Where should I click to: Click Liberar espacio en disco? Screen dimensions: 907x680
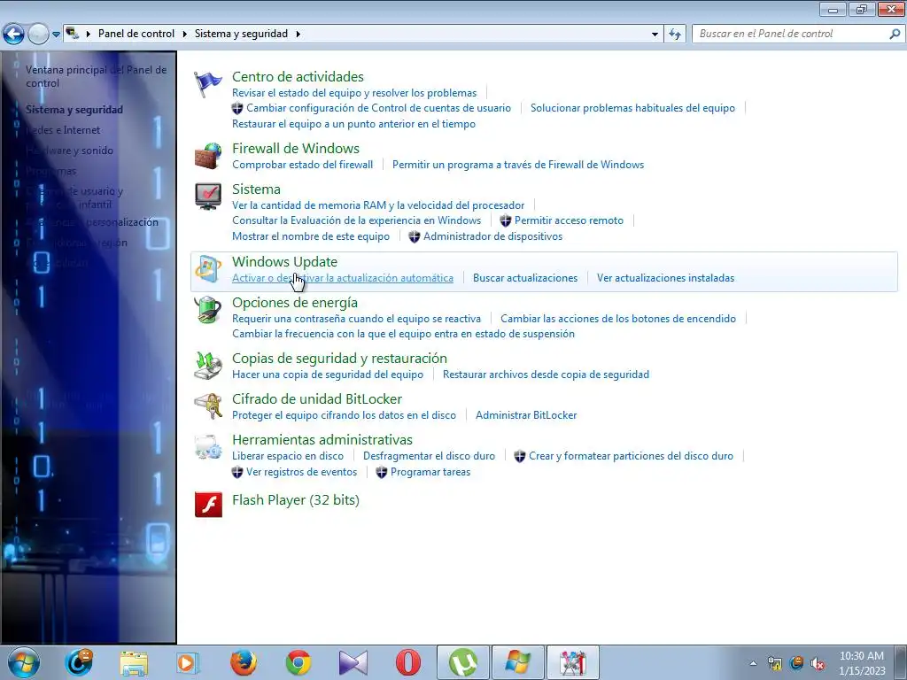[288, 456]
